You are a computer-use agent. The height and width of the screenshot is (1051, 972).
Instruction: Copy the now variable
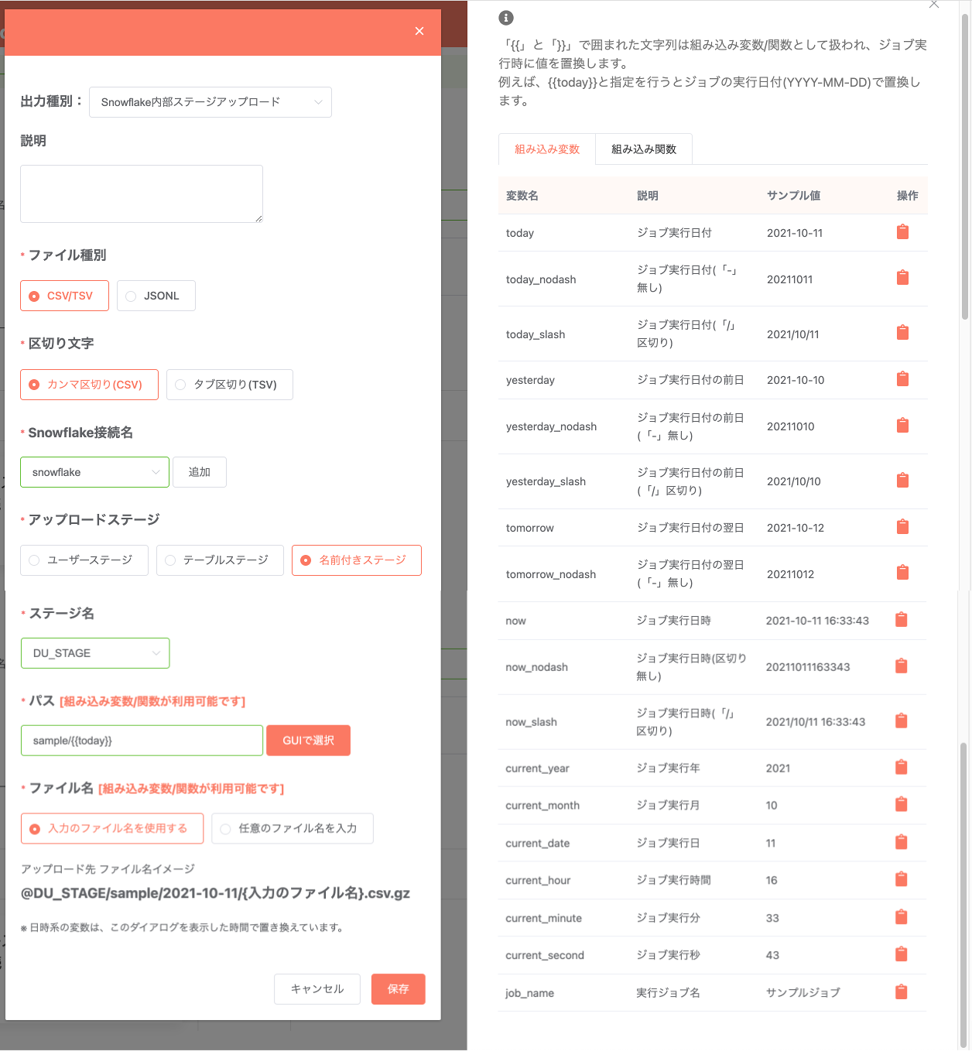[902, 620]
